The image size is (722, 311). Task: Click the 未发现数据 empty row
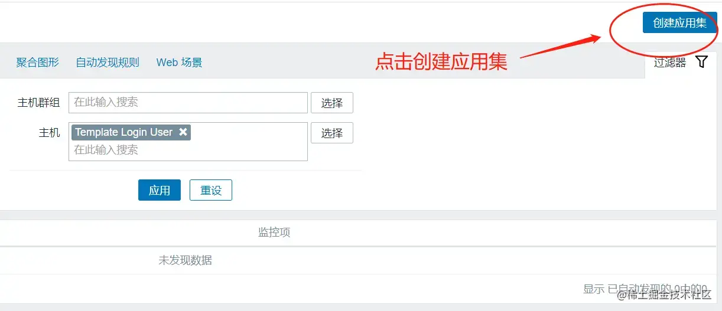(185, 260)
